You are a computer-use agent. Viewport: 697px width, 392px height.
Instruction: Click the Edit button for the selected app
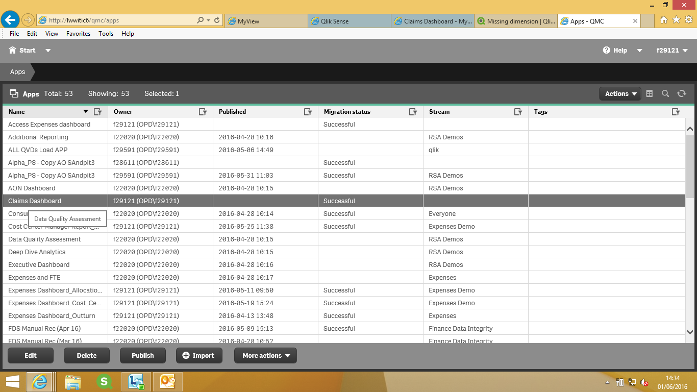click(x=31, y=356)
